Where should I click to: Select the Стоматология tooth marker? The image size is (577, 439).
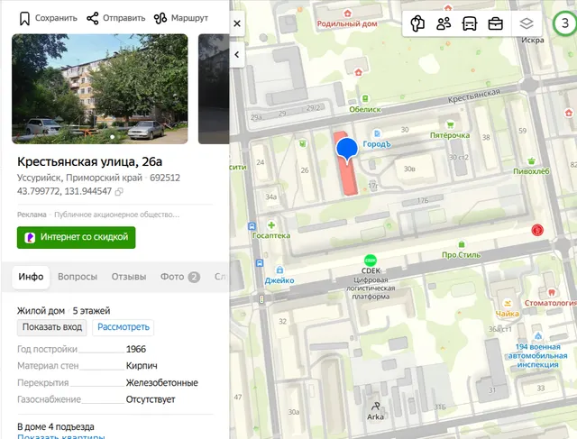[551, 293]
